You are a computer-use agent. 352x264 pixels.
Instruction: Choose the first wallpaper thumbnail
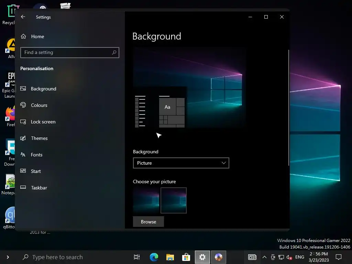point(146,200)
